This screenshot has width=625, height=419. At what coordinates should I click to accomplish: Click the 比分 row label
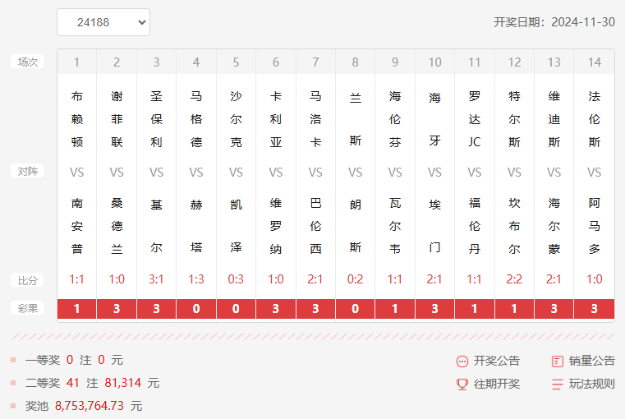tap(28, 280)
